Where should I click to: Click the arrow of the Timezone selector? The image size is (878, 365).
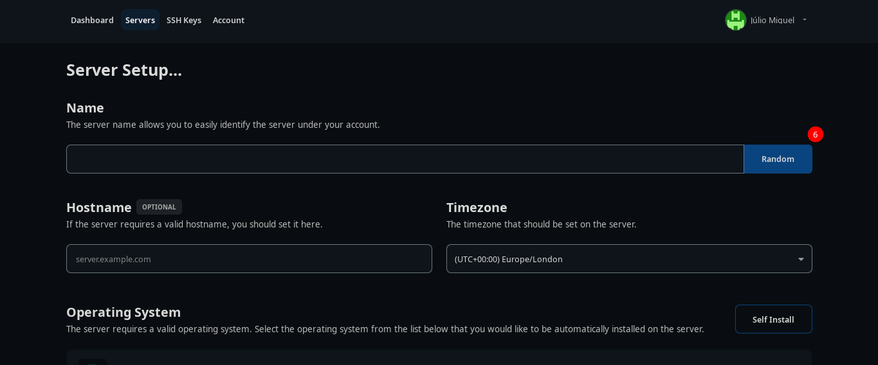coord(801,259)
